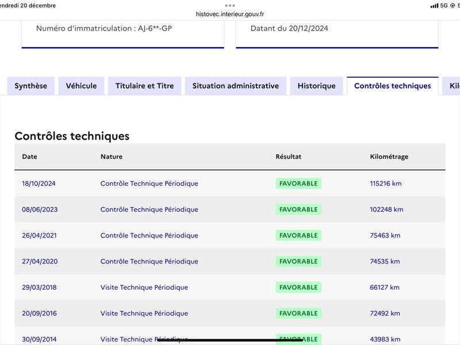Click Visite Technique Périodique in 20/09/2016 row

[144, 313]
